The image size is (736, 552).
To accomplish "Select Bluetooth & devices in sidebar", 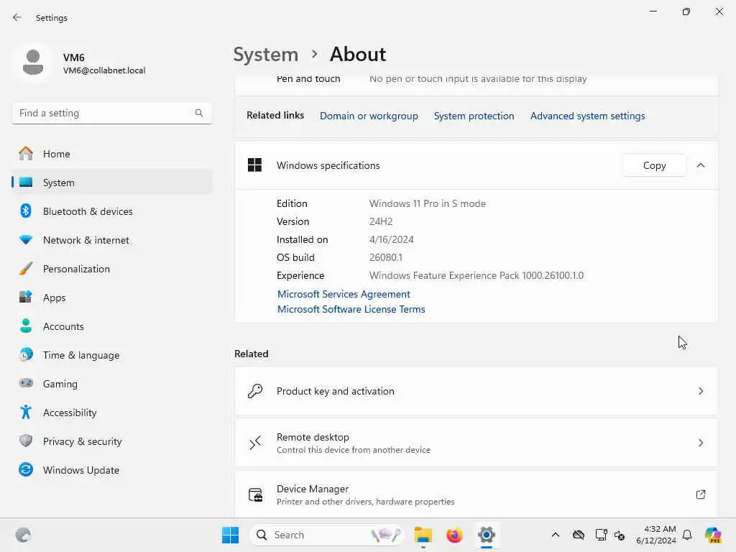I will click(x=111, y=211).
